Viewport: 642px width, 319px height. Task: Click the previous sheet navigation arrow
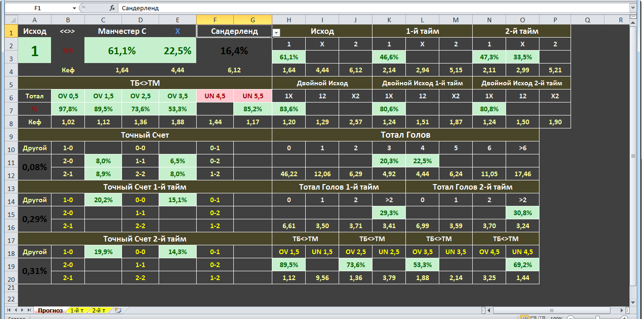coord(16,310)
